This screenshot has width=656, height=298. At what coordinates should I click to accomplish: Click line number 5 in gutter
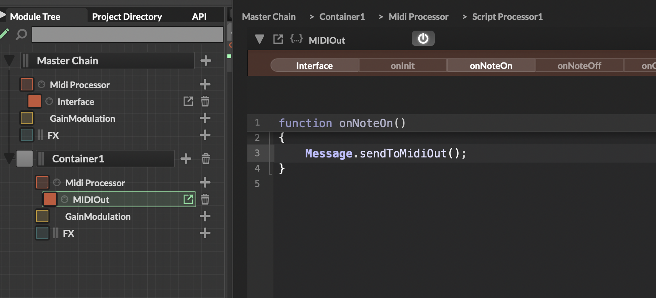[x=257, y=183]
